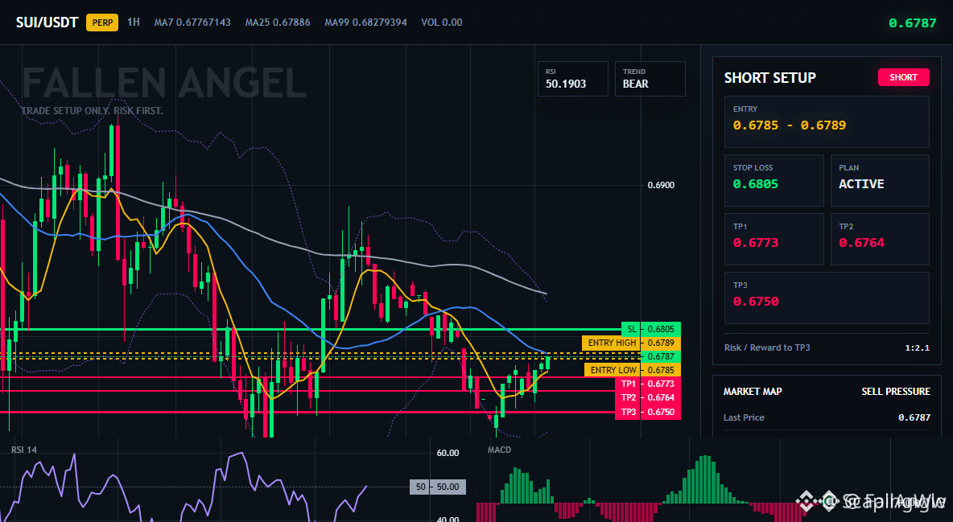This screenshot has height=522, width=953.
Task: Click the Last Price value 0.6787
Action: click(914, 417)
